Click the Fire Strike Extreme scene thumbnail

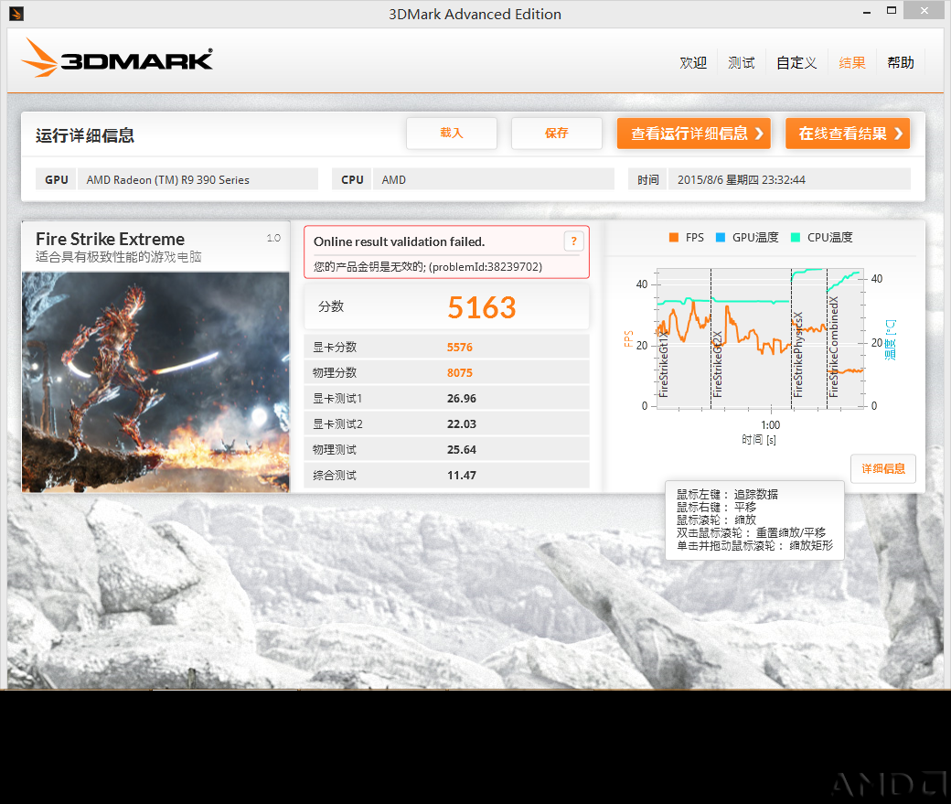(x=155, y=381)
